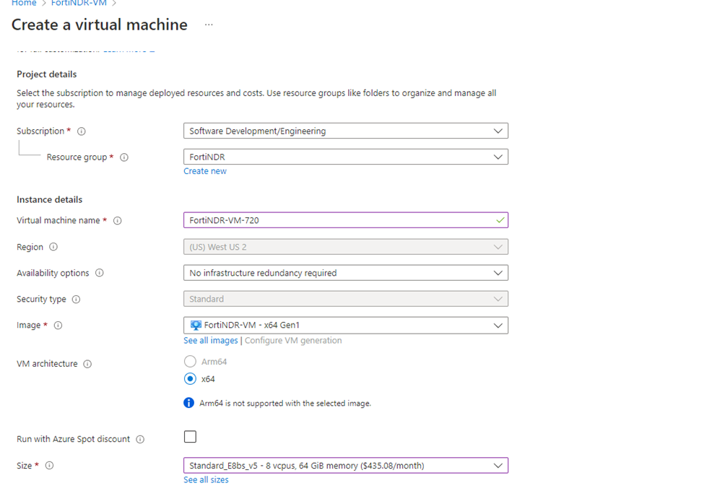Image resolution: width=704 pixels, height=504 pixels.
Task: Click the info icon in the Arm64 notice
Action: pyautogui.click(x=190, y=402)
